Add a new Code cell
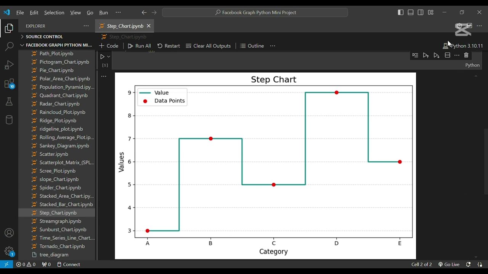Viewport: 488px width, 274px height. coord(109,46)
